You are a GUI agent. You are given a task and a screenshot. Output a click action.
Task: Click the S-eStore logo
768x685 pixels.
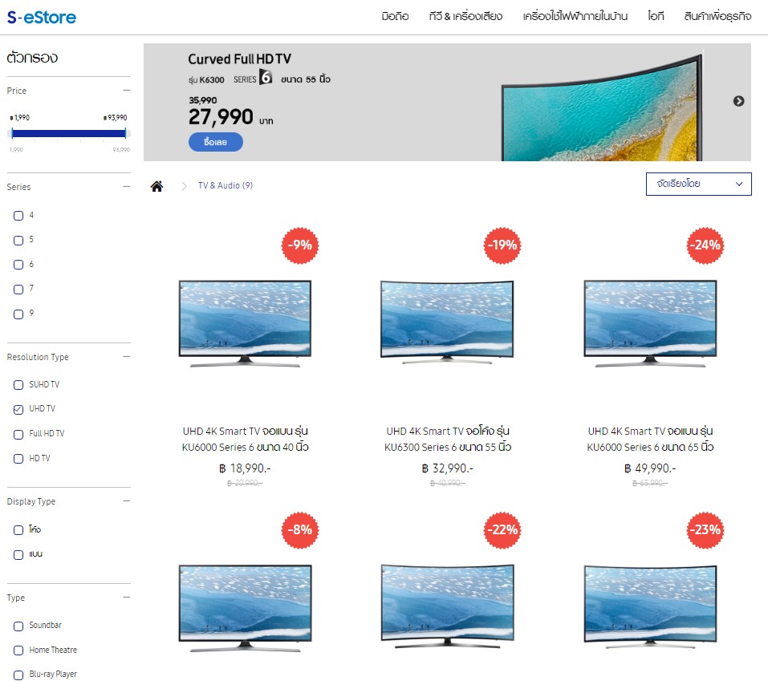coord(42,17)
